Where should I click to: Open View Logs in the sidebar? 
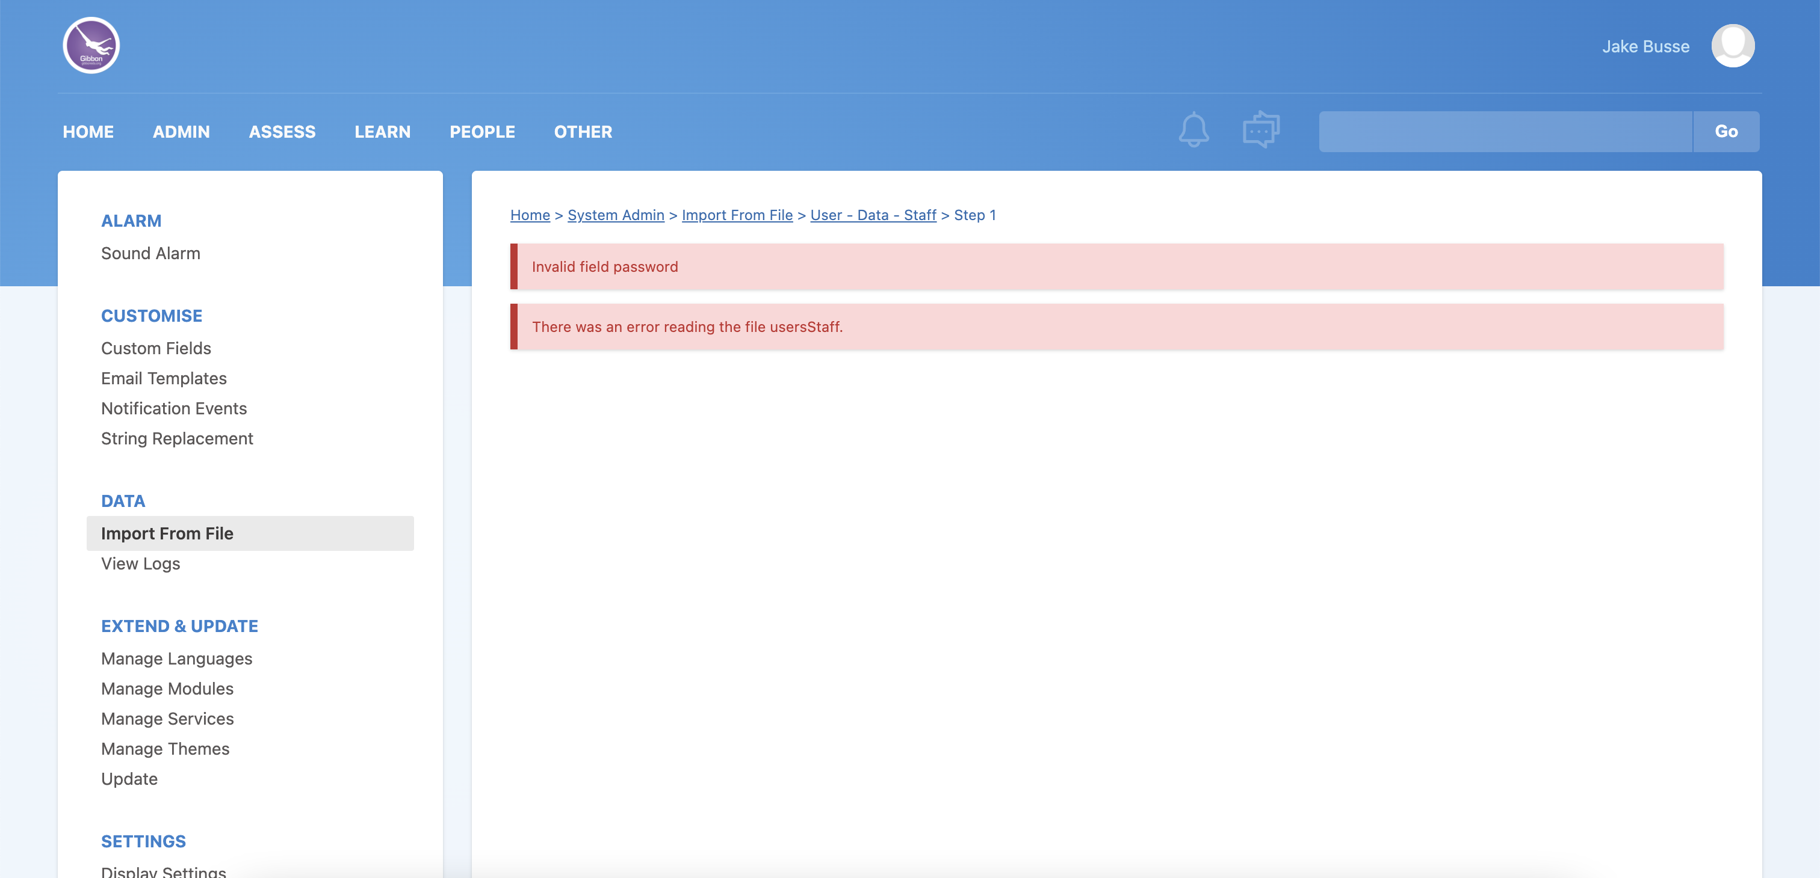pos(141,563)
